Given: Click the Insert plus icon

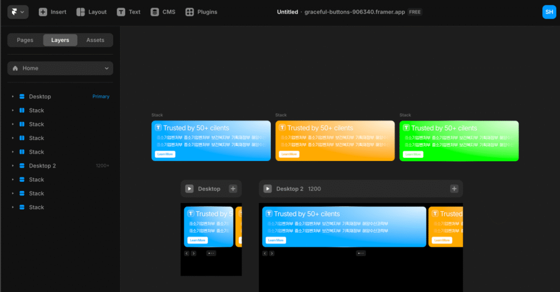Looking at the screenshot, I should tap(43, 12).
